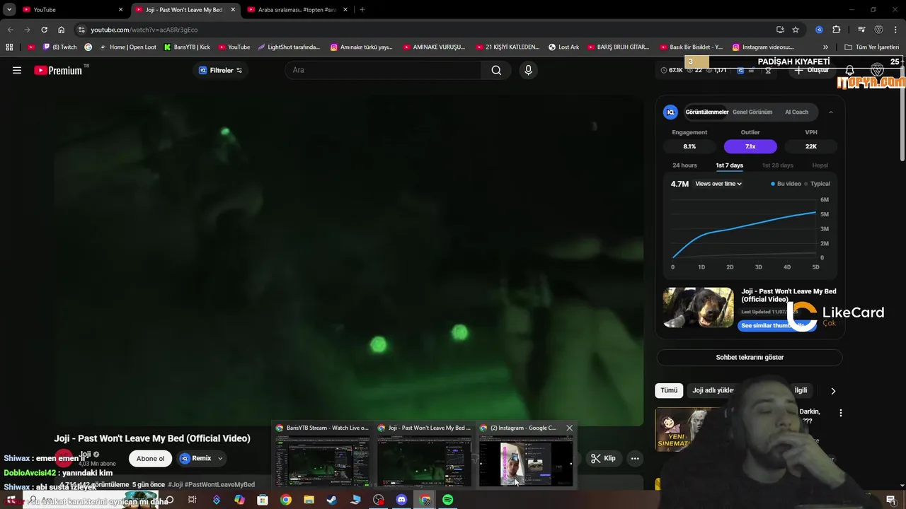Open the Lost Ark bookmark
Screen dimensions: 906x509
point(563,47)
